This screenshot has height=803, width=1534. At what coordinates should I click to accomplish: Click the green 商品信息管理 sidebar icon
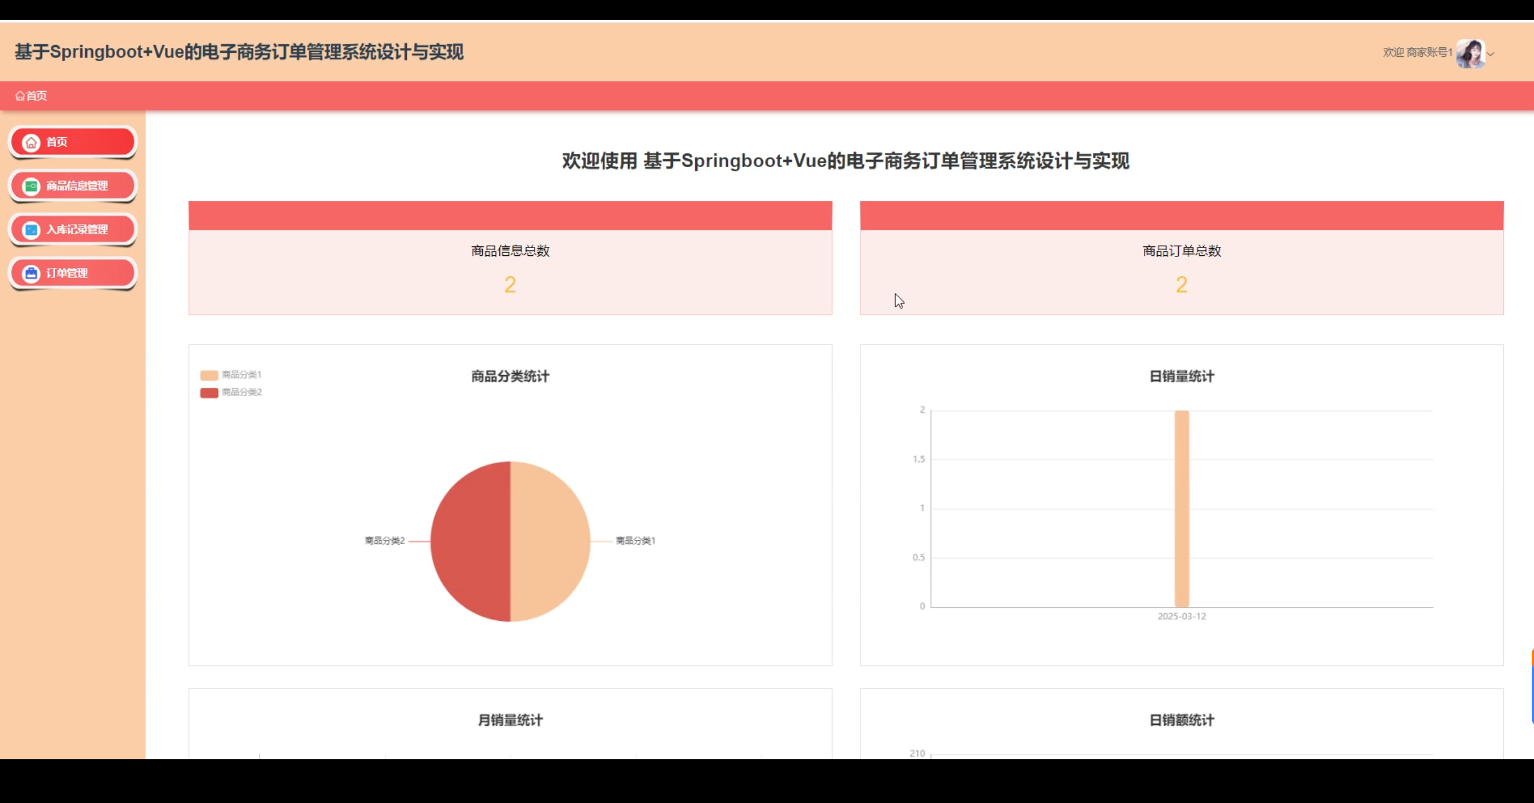[x=31, y=186]
